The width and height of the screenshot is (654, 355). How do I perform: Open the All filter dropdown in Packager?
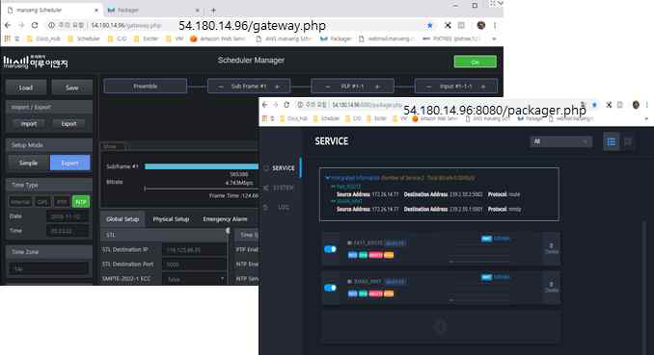point(560,142)
